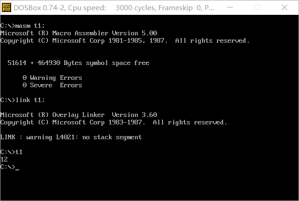Click the 1981-1985, 1987 copyright line

(x=125, y=40)
